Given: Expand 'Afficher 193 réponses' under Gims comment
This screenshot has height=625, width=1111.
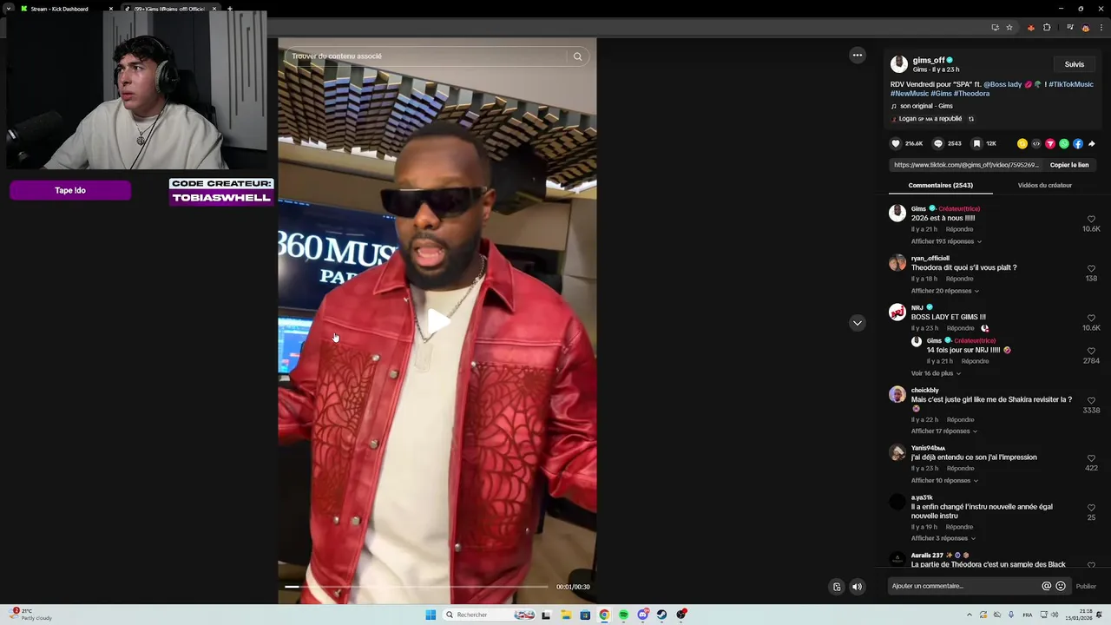Looking at the screenshot, I should click(946, 241).
